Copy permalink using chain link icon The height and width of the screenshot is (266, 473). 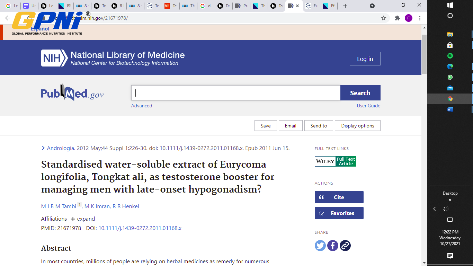point(345,246)
